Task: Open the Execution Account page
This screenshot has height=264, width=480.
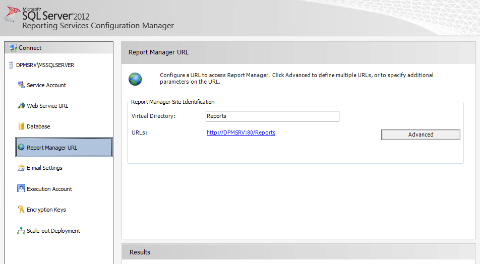Action: [49, 189]
